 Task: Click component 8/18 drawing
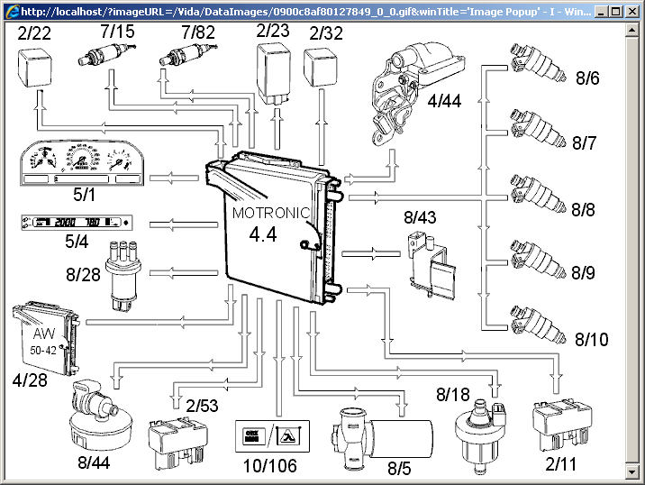point(480,435)
